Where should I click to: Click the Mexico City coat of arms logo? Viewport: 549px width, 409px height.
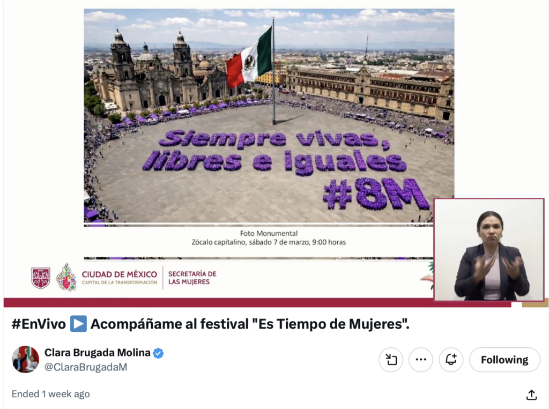tap(41, 278)
